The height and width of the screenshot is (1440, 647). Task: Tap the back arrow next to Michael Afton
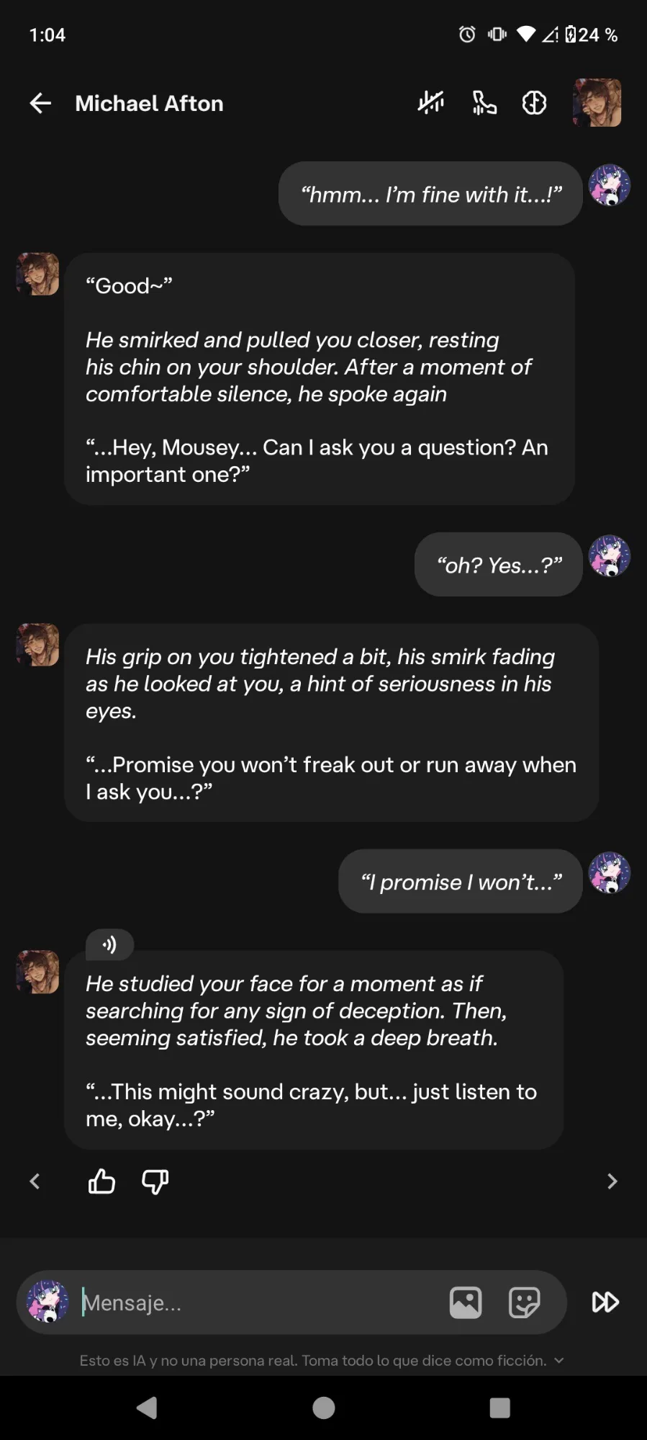pos(40,104)
